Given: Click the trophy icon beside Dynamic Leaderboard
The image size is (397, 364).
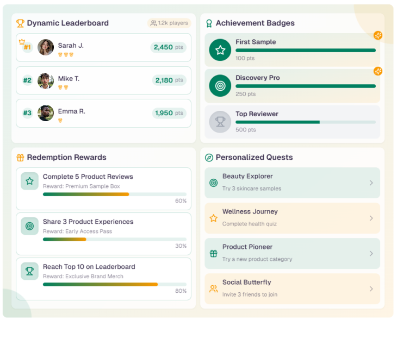Looking at the screenshot, I should (x=20, y=23).
